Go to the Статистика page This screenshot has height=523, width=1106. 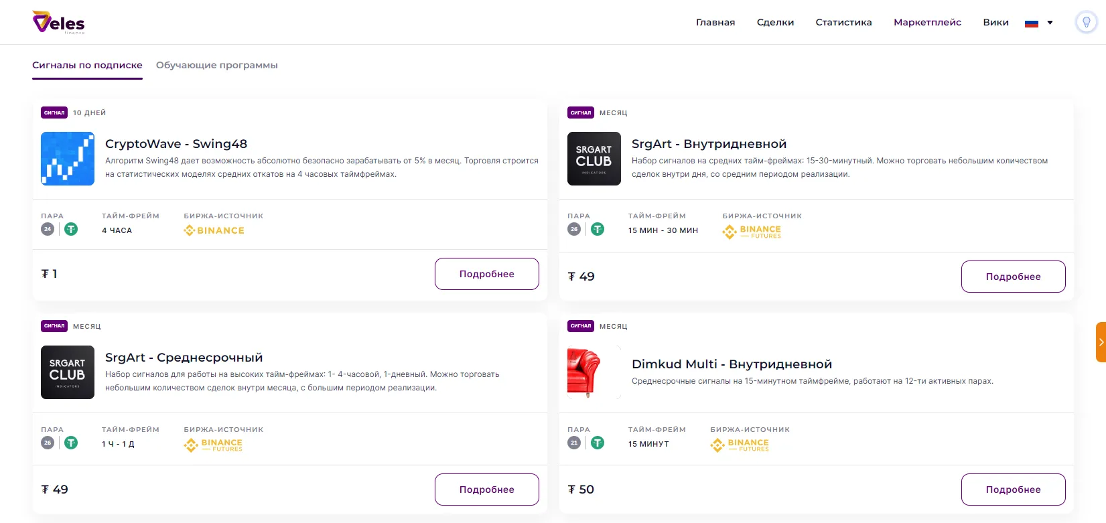(843, 22)
